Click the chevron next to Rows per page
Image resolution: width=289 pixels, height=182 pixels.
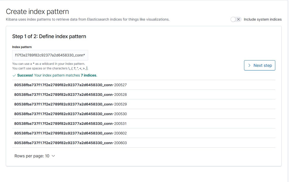coord(53,156)
